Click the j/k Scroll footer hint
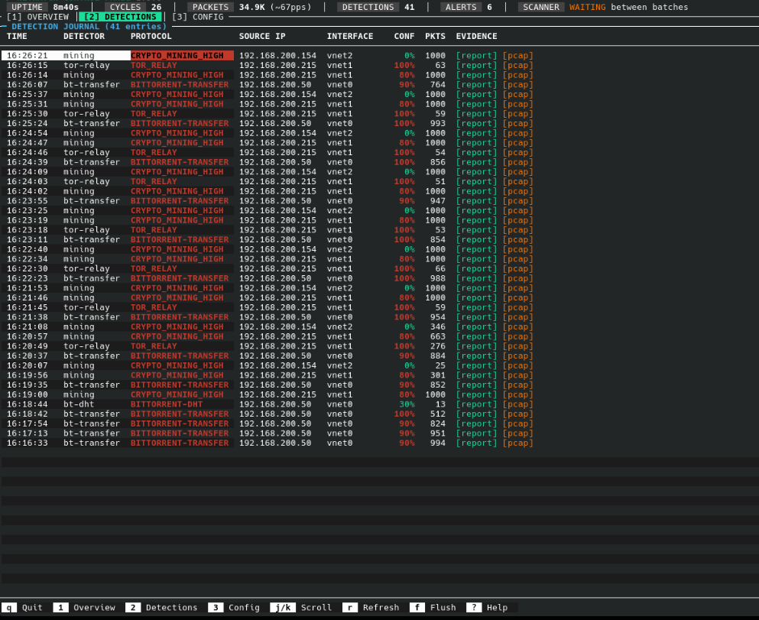The width and height of the screenshot is (759, 620). (301, 608)
